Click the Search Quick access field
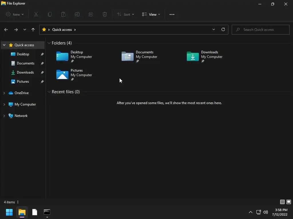293x219 pixels. 260,30
